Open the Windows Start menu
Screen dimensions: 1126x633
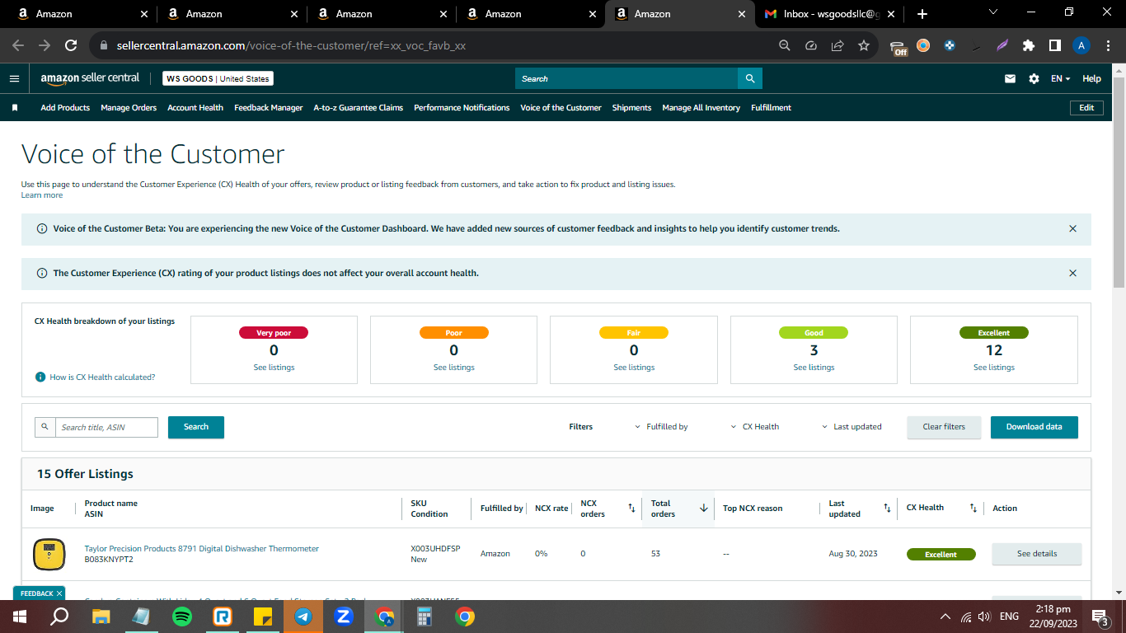(20, 617)
